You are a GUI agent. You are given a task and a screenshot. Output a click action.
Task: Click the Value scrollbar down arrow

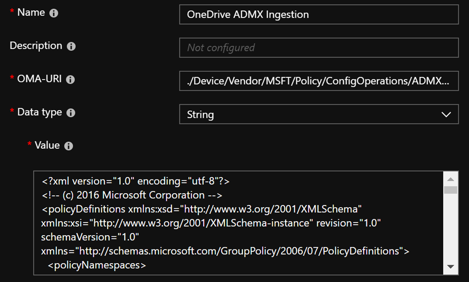[451, 266]
